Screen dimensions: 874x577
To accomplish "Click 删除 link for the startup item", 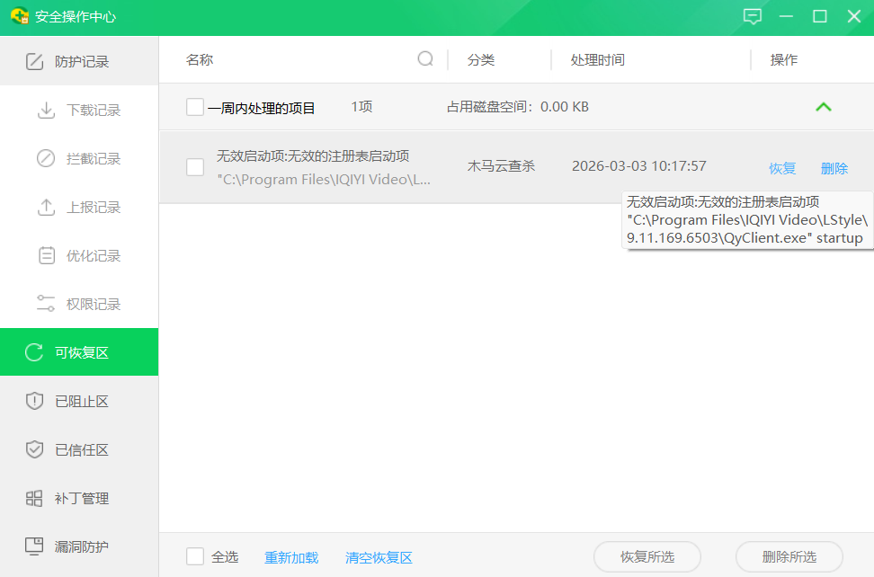I will click(834, 168).
